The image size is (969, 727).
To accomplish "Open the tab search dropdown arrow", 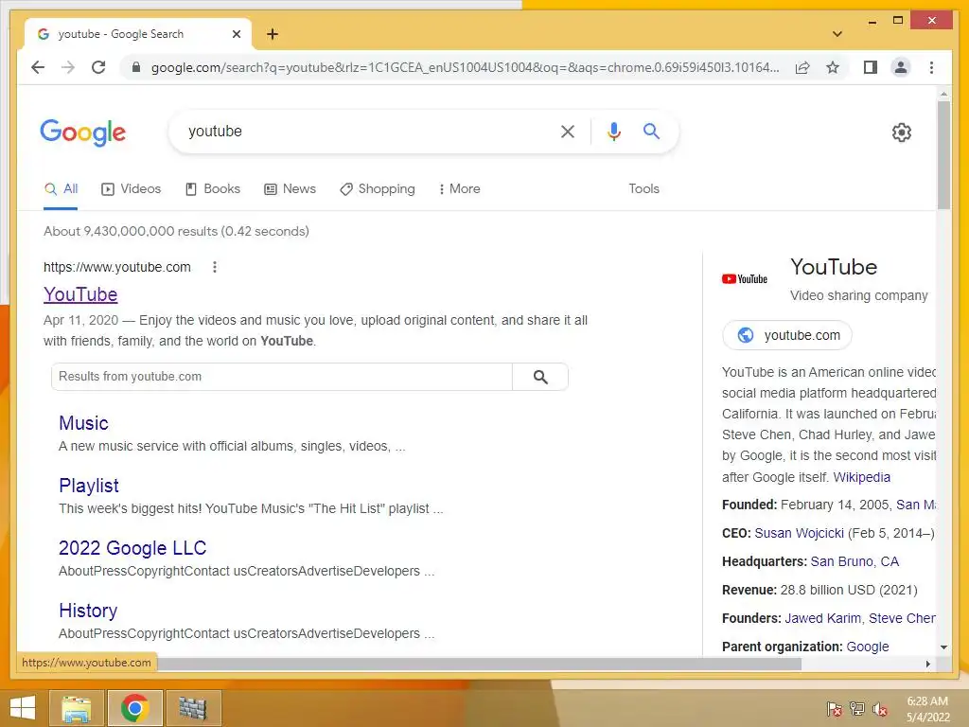I will (x=837, y=34).
